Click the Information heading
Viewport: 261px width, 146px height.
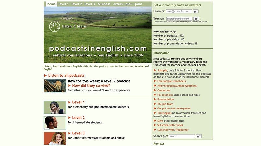161,53
